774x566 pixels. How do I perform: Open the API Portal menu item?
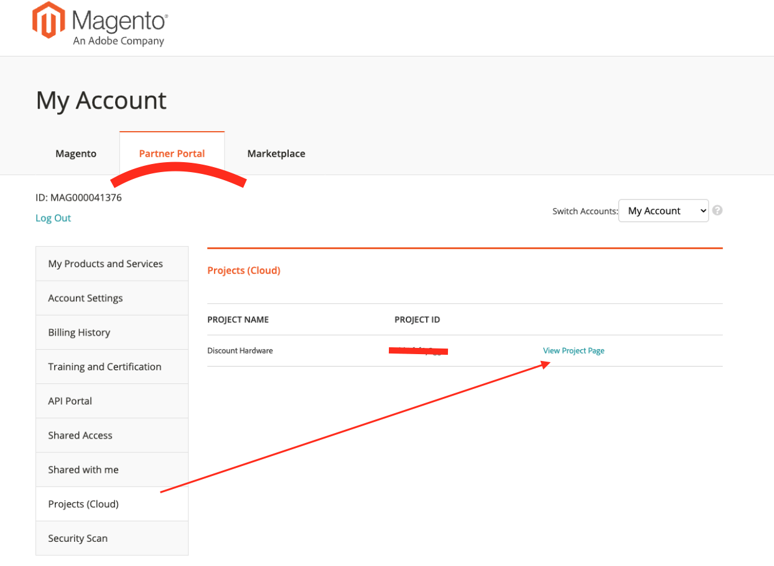click(x=112, y=401)
